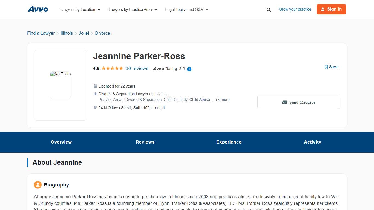This screenshot has height=210, width=374.
Task: Click the location pin icon next to address
Action: tap(95, 107)
